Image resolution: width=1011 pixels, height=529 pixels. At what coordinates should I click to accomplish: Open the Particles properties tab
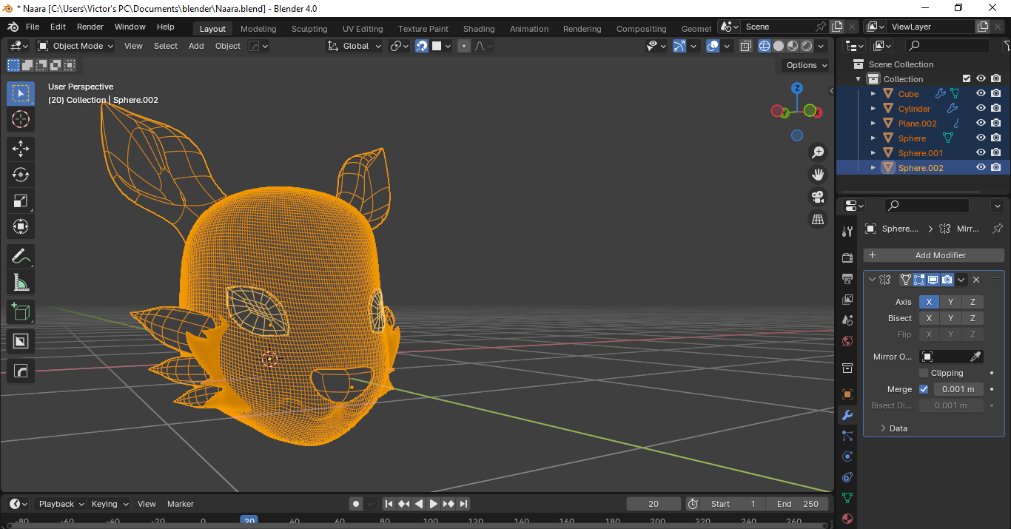(847, 436)
